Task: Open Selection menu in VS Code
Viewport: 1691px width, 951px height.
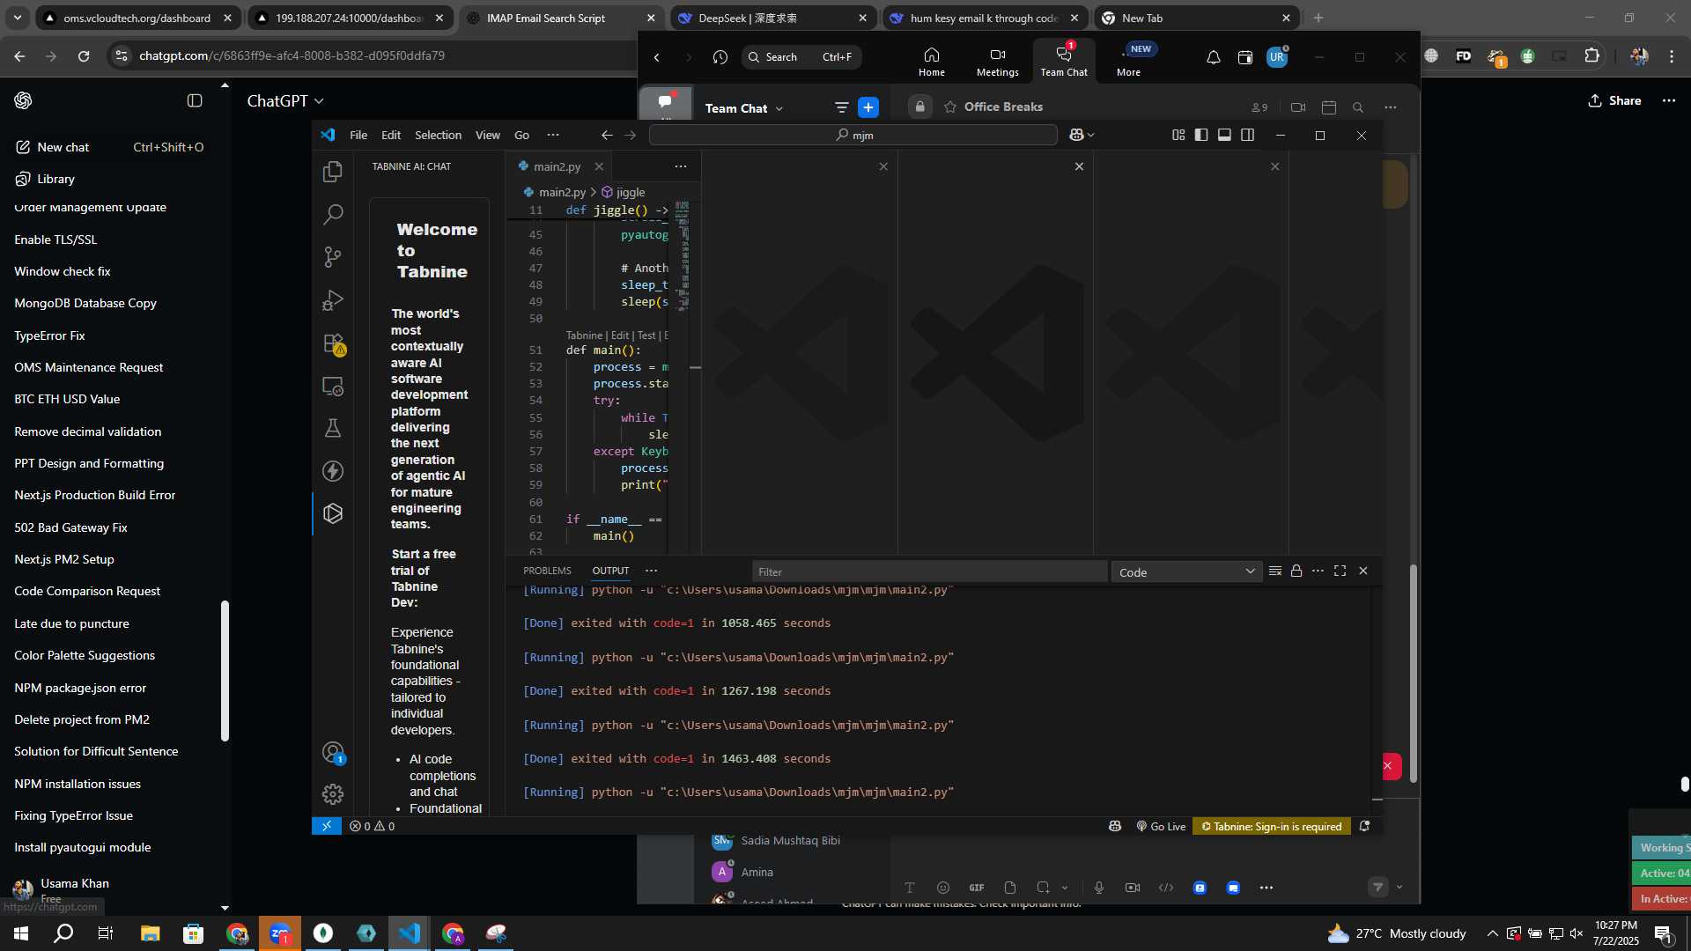Action: (438, 135)
